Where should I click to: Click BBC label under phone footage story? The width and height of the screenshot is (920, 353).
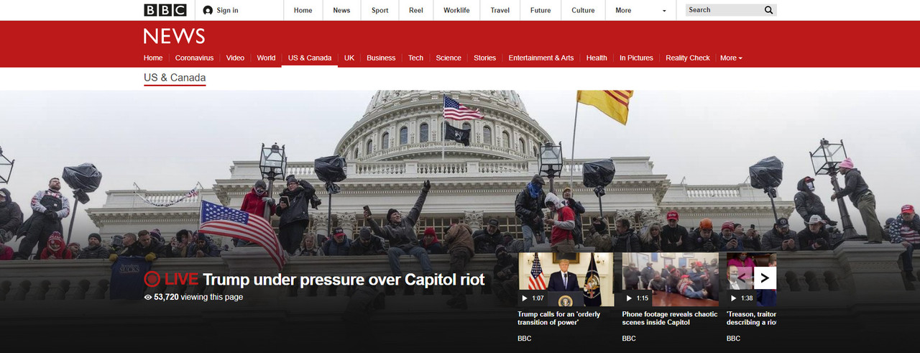pos(629,338)
